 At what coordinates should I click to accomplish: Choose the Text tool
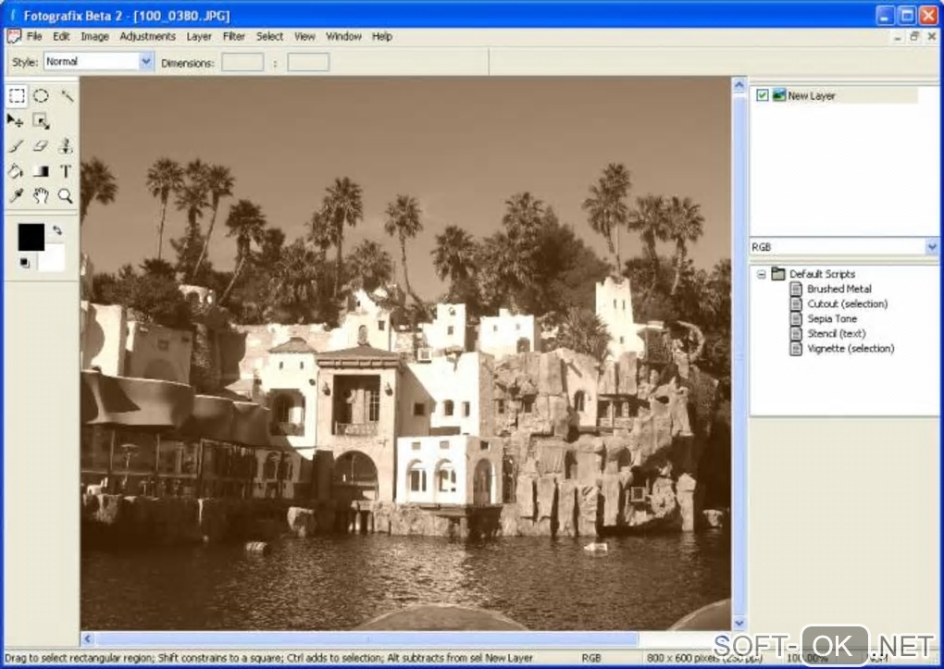(66, 171)
